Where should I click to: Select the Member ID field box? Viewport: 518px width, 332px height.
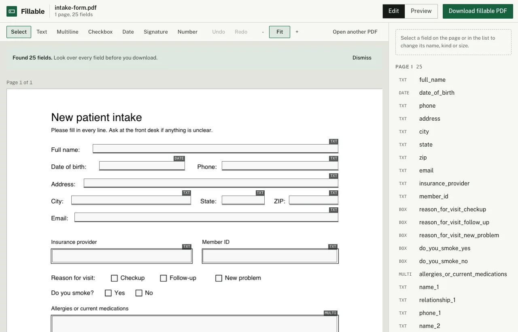point(270,256)
